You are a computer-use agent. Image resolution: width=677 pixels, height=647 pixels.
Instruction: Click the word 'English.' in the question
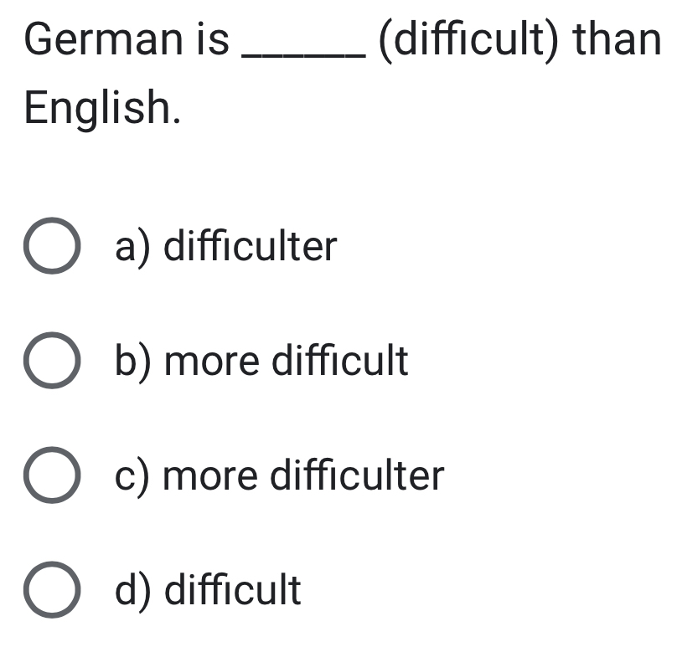[102, 108]
